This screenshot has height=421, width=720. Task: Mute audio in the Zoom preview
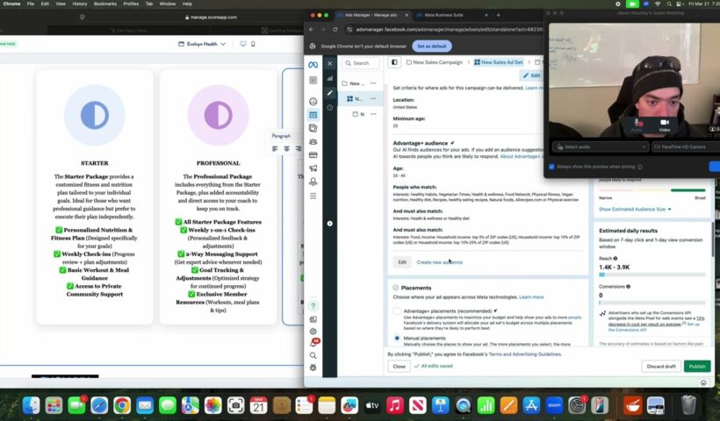(637, 125)
